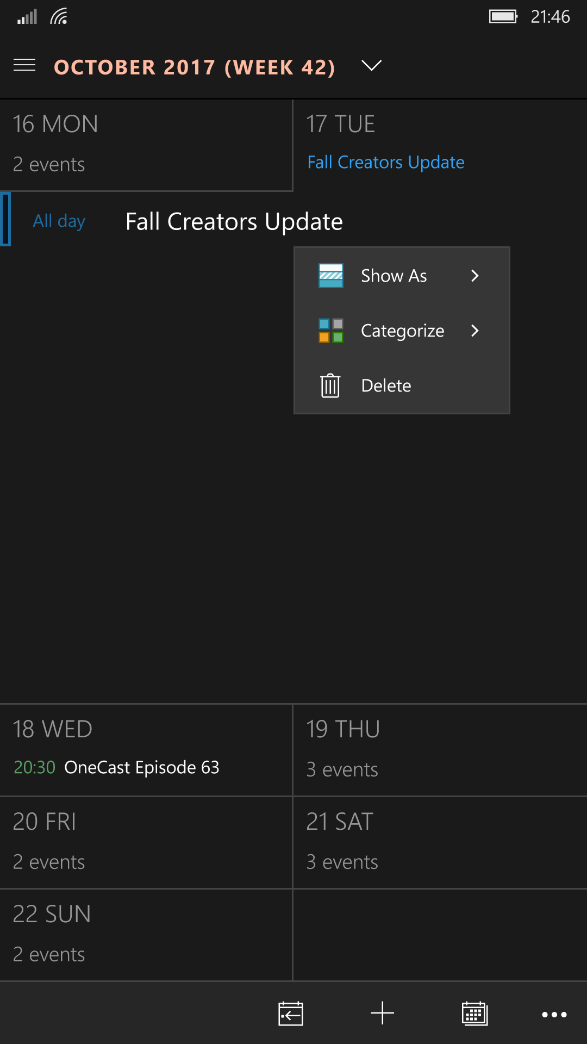Open the more options ellipsis
The image size is (587, 1044).
coord(554,1015)
